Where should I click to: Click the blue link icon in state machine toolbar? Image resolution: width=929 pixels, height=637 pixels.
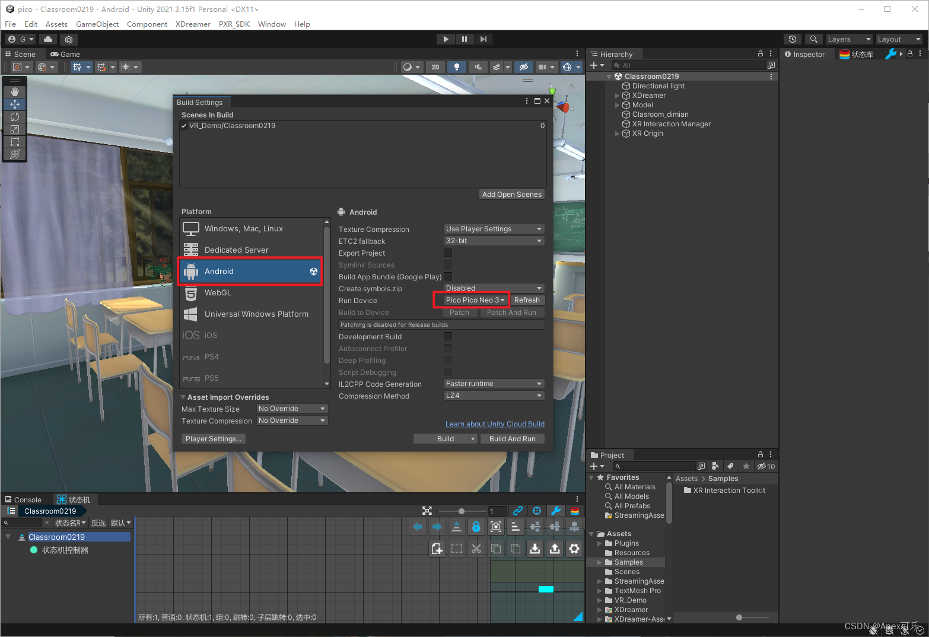[518, 511]
